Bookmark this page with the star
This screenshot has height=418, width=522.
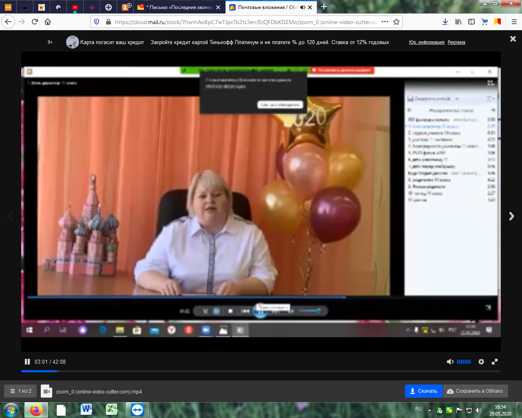pyautogui.click(x=396, y=22)
